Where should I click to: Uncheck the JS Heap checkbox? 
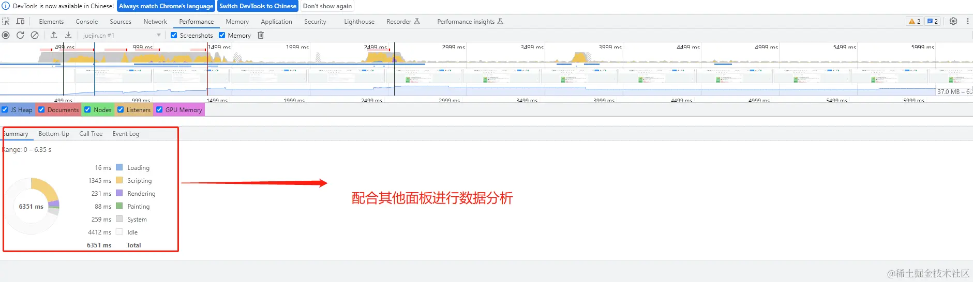tap(5, 109)
